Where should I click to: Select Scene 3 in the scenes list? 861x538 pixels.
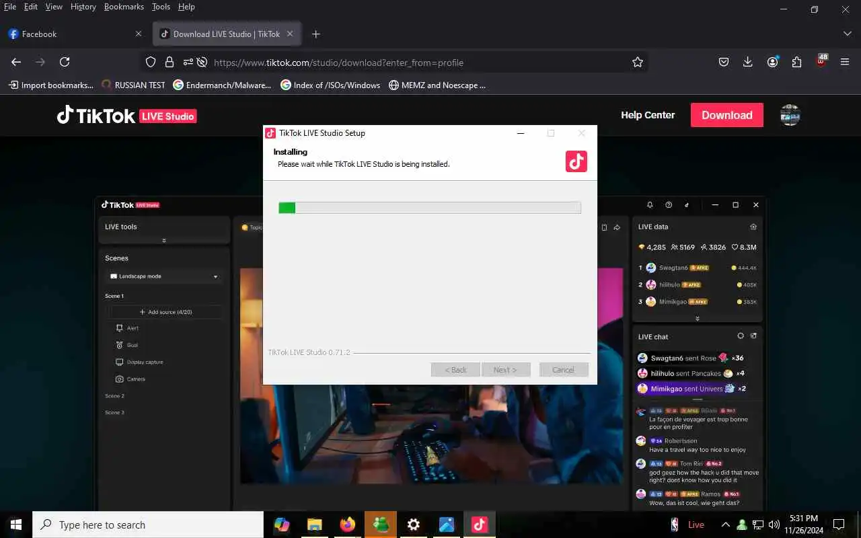[114, 412]
